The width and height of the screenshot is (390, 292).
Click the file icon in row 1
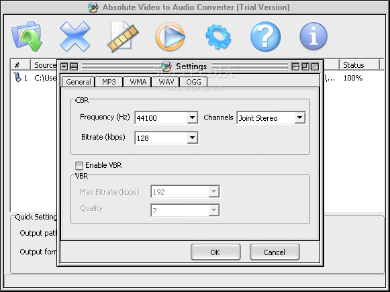point(17,77)
